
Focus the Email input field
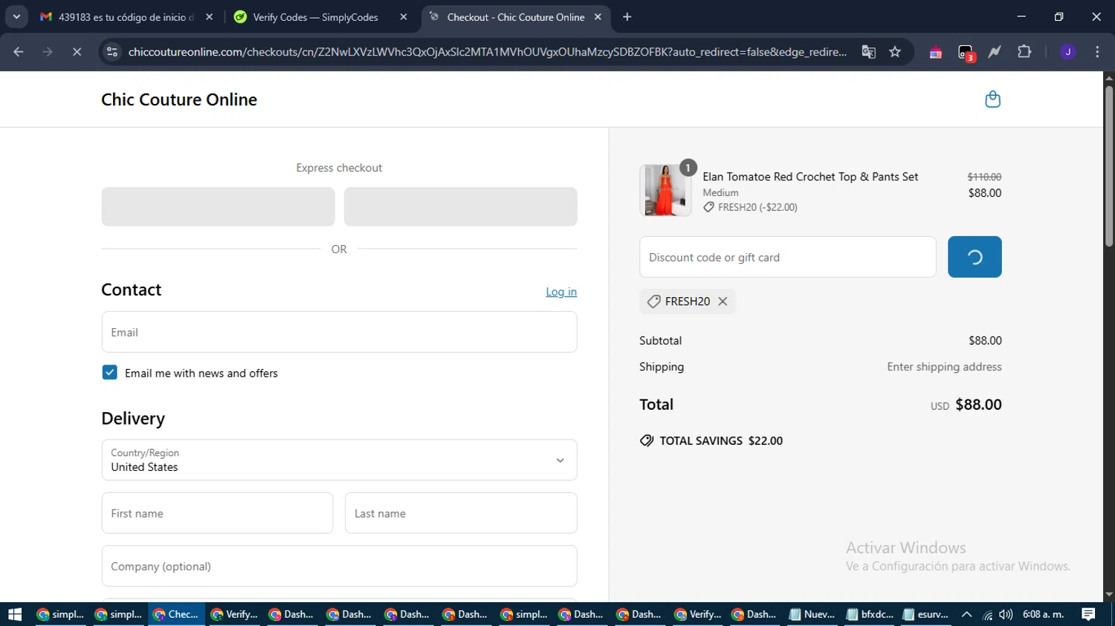(339, 332)
